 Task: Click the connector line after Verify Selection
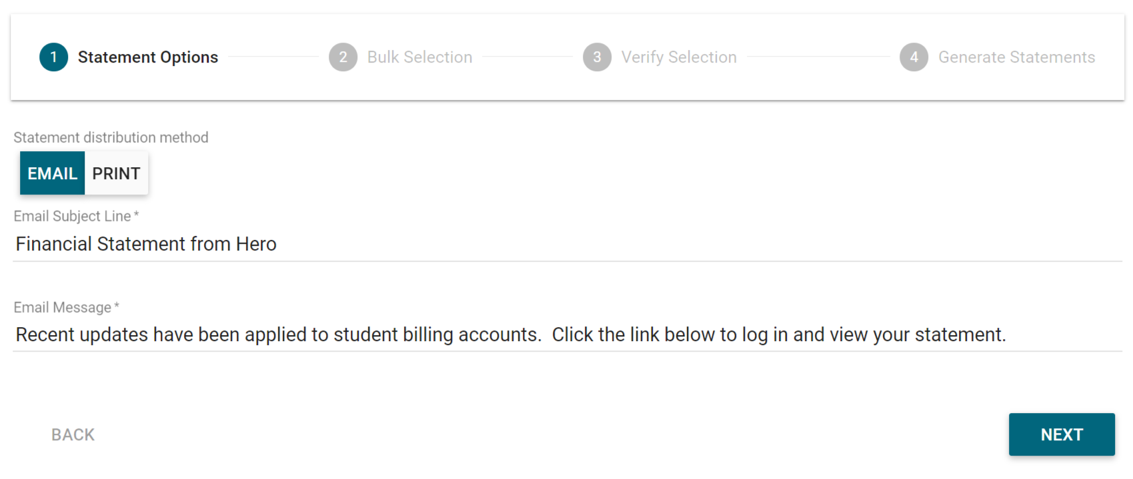pyautogui.click(x=818, y=57)
